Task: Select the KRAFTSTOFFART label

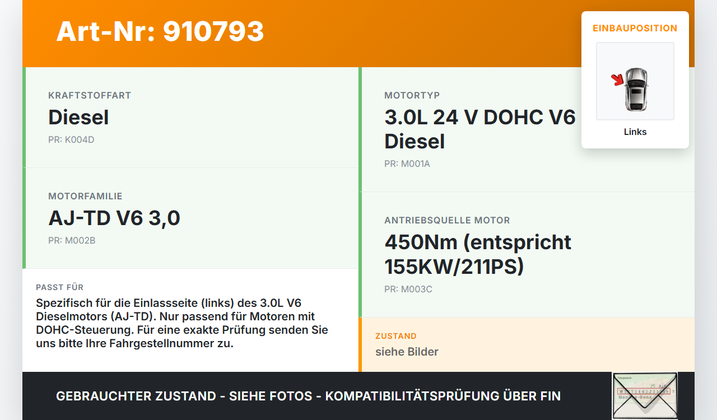Action: tap(90, 95)
